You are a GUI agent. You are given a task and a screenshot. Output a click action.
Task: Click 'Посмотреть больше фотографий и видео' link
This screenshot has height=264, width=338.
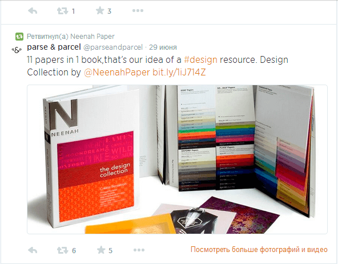click(x=259, y=250)
